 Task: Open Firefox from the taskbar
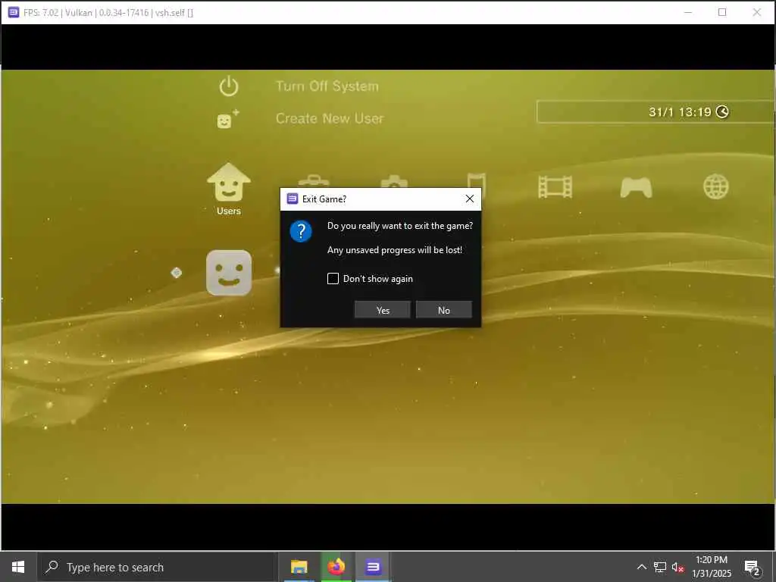[336, 567]
